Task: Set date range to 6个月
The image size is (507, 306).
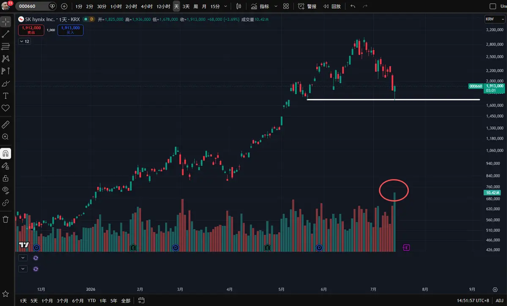Action: 78,301
